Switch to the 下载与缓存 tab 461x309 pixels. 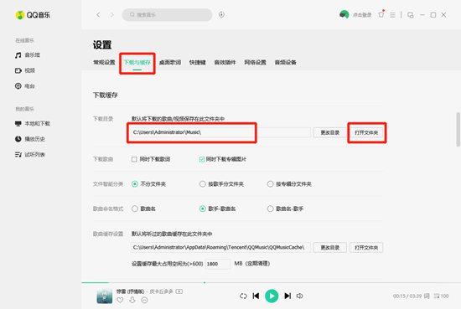click(137, 62)
